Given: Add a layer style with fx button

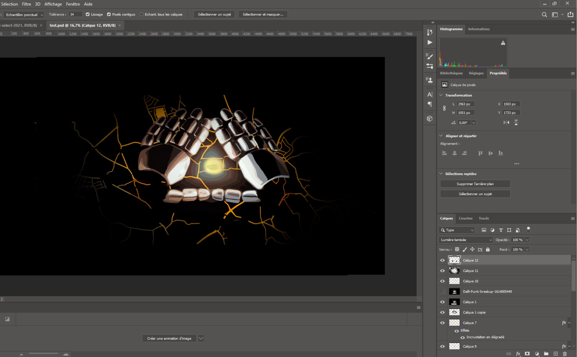Looking at the screenshot, I should point(518,354).
